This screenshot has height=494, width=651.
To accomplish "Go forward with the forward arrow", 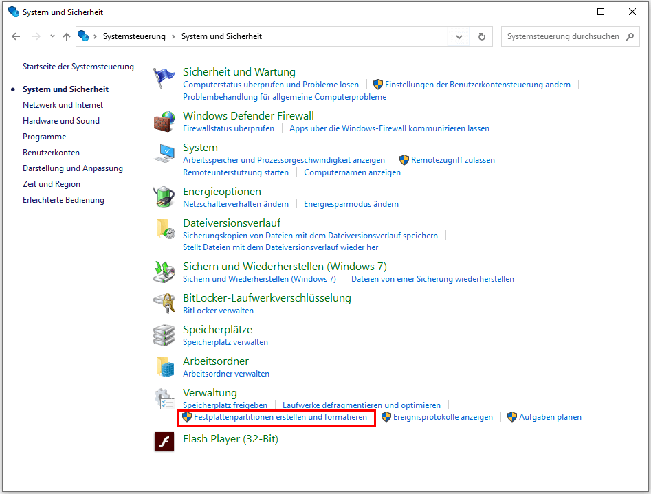I will [36, 36].
